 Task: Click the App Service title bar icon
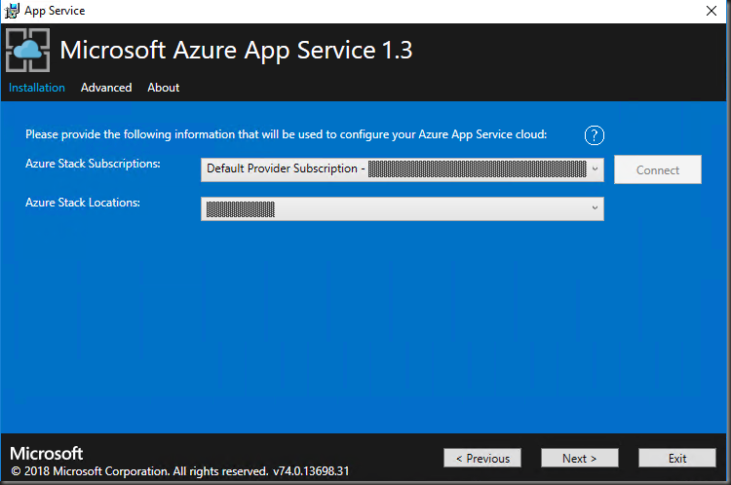pos(12,11)
